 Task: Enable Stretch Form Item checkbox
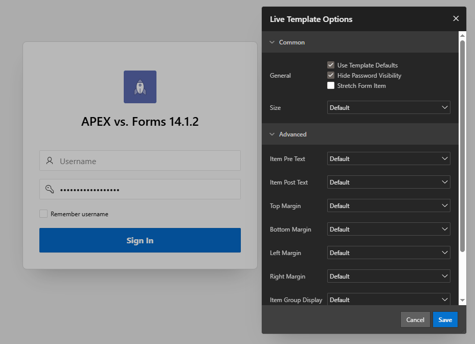pos(331,86)
